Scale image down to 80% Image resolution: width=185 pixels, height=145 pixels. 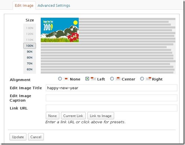pyautogui.click(x=30, y=57)
